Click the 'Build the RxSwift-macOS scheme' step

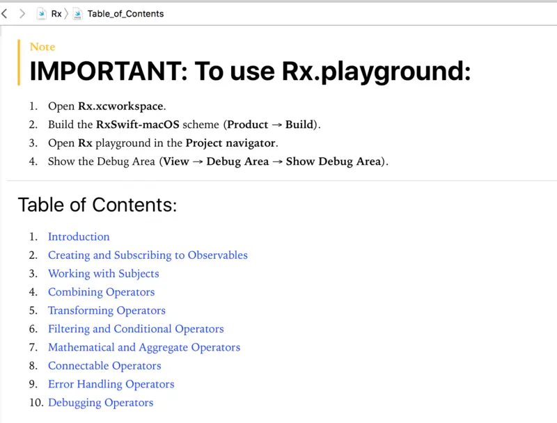[x=185, y=125]
